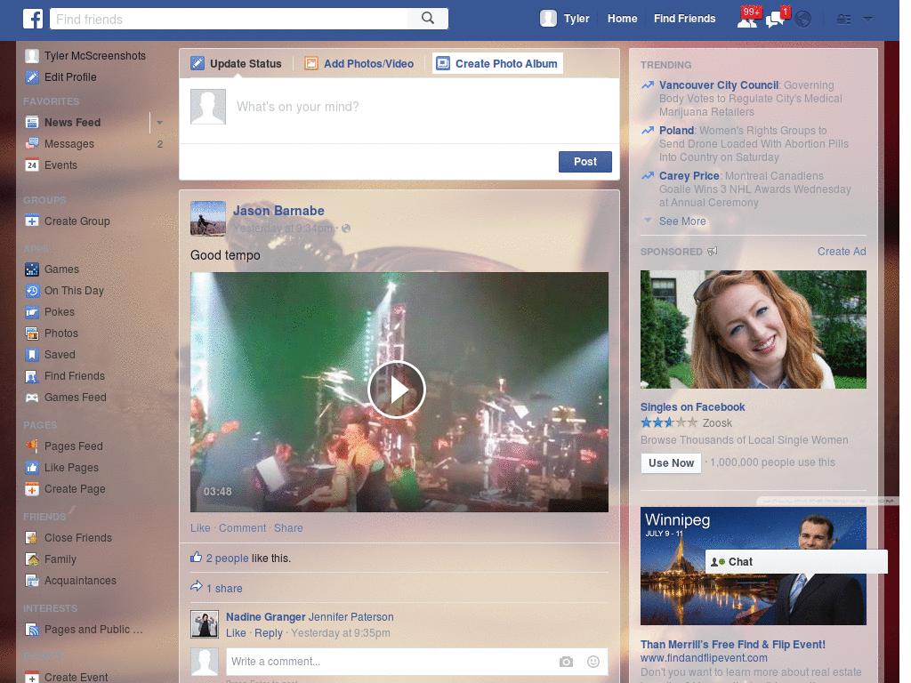Click Pages and Public feed icon
This screenshot has width=911, height=683.
(32, 630)
